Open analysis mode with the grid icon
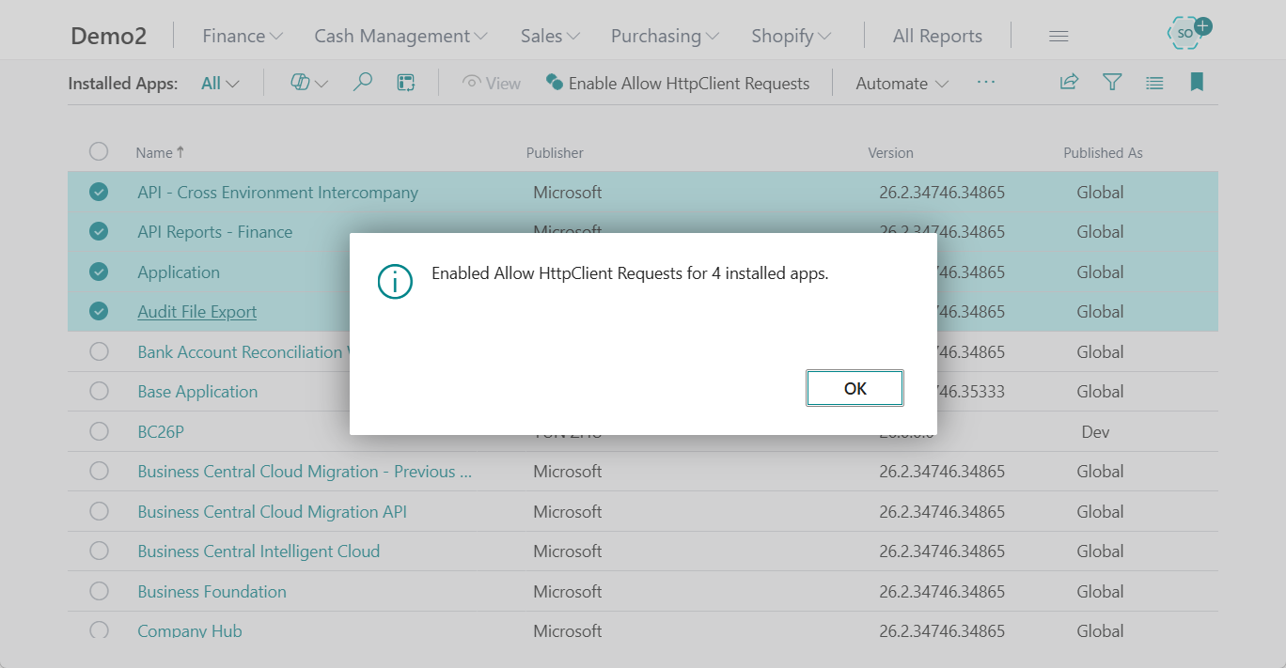 tap(405, 82)
